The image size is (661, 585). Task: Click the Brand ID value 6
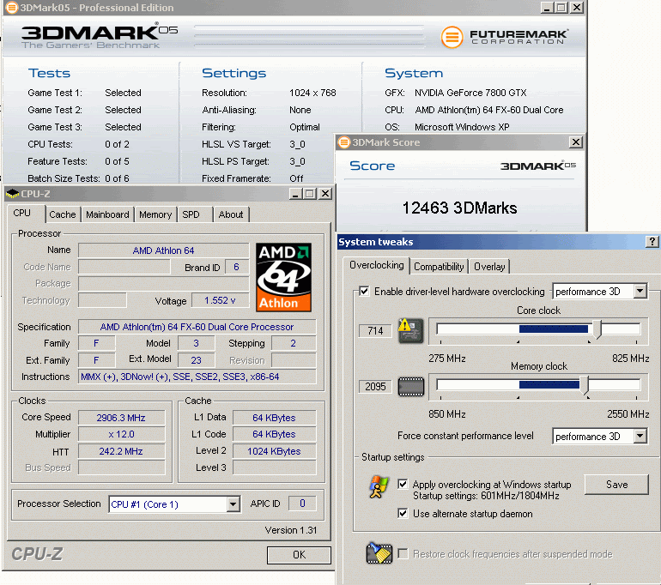click(236, 267)
